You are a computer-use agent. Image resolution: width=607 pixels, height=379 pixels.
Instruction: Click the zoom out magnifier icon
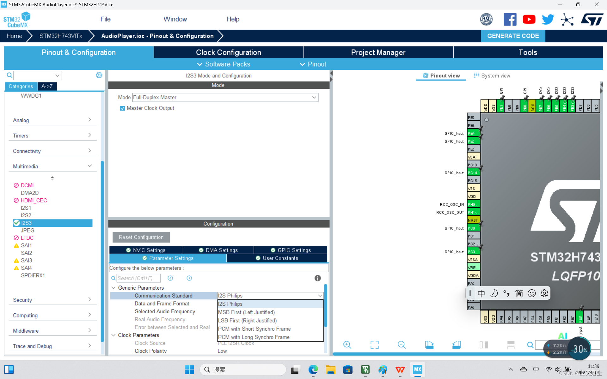click(x=402, y=345)
